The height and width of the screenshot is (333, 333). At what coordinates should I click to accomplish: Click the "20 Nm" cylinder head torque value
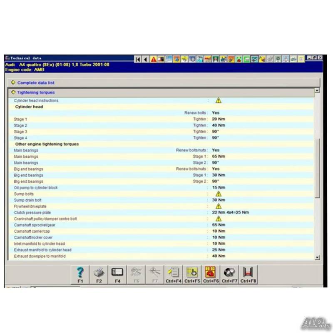(219, 119)
